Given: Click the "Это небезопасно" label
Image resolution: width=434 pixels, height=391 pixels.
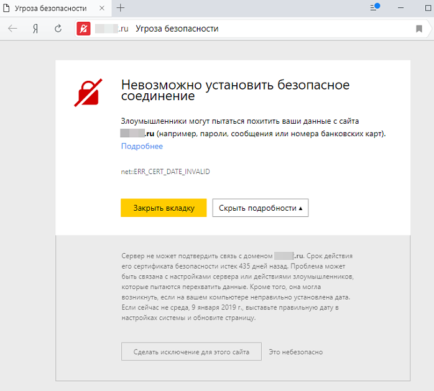Looking at the screenshot, I should pyautogui.click(x=296, y=352).
